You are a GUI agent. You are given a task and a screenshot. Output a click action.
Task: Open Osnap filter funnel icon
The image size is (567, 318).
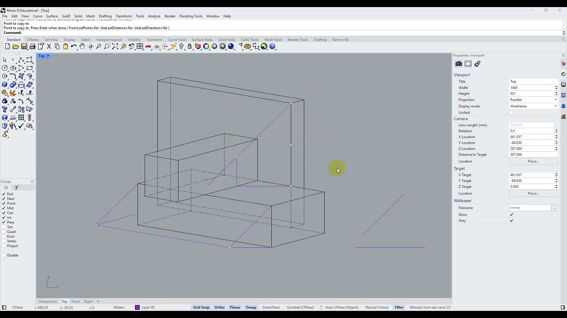[16, 188]
